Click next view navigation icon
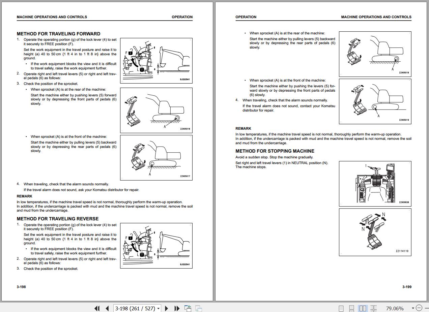This screenshot has width=429, height=312. (x=199, y=308)
